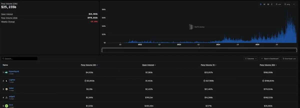Image resolution: width=300 pixels, height=108 pixels.
Task: Click the Download .csv table button
Action: pos(289,59)
